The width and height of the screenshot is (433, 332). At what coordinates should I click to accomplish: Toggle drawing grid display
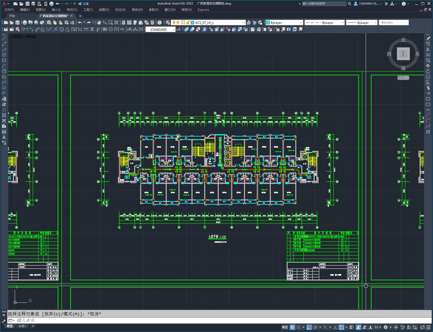click(x=292, y=327)
